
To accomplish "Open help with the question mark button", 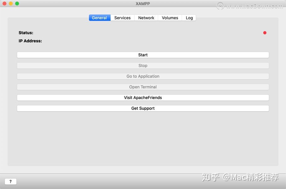I will 11,181.
